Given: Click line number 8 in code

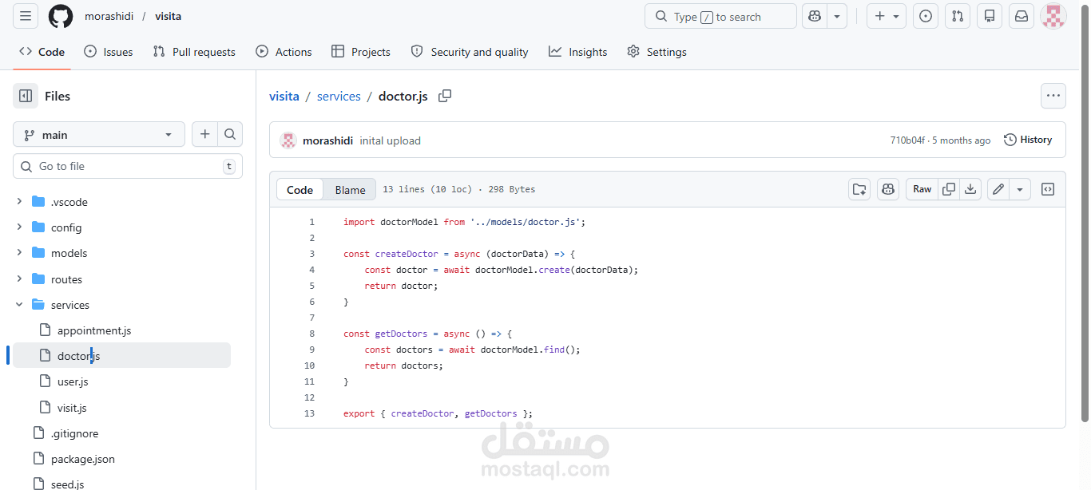Looking at the screenshot, I should pyautogui.click(x=311, y=334).
